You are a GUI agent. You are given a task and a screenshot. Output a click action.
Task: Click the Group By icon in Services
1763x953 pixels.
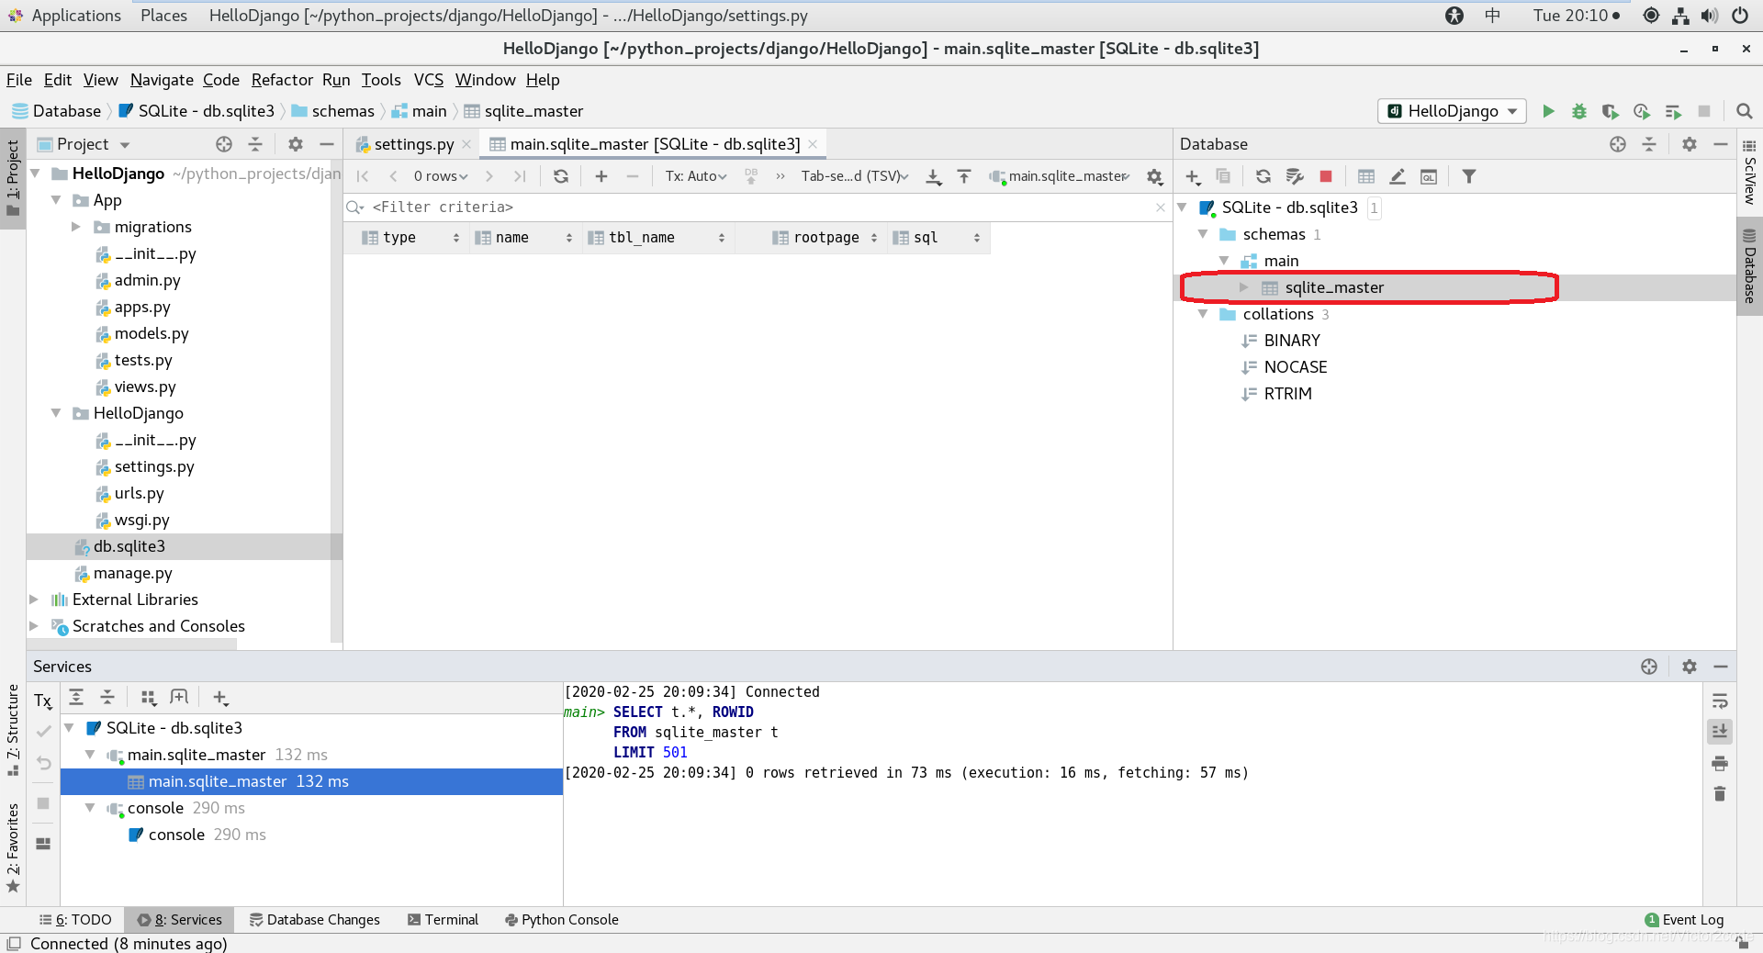pos(149,697)
